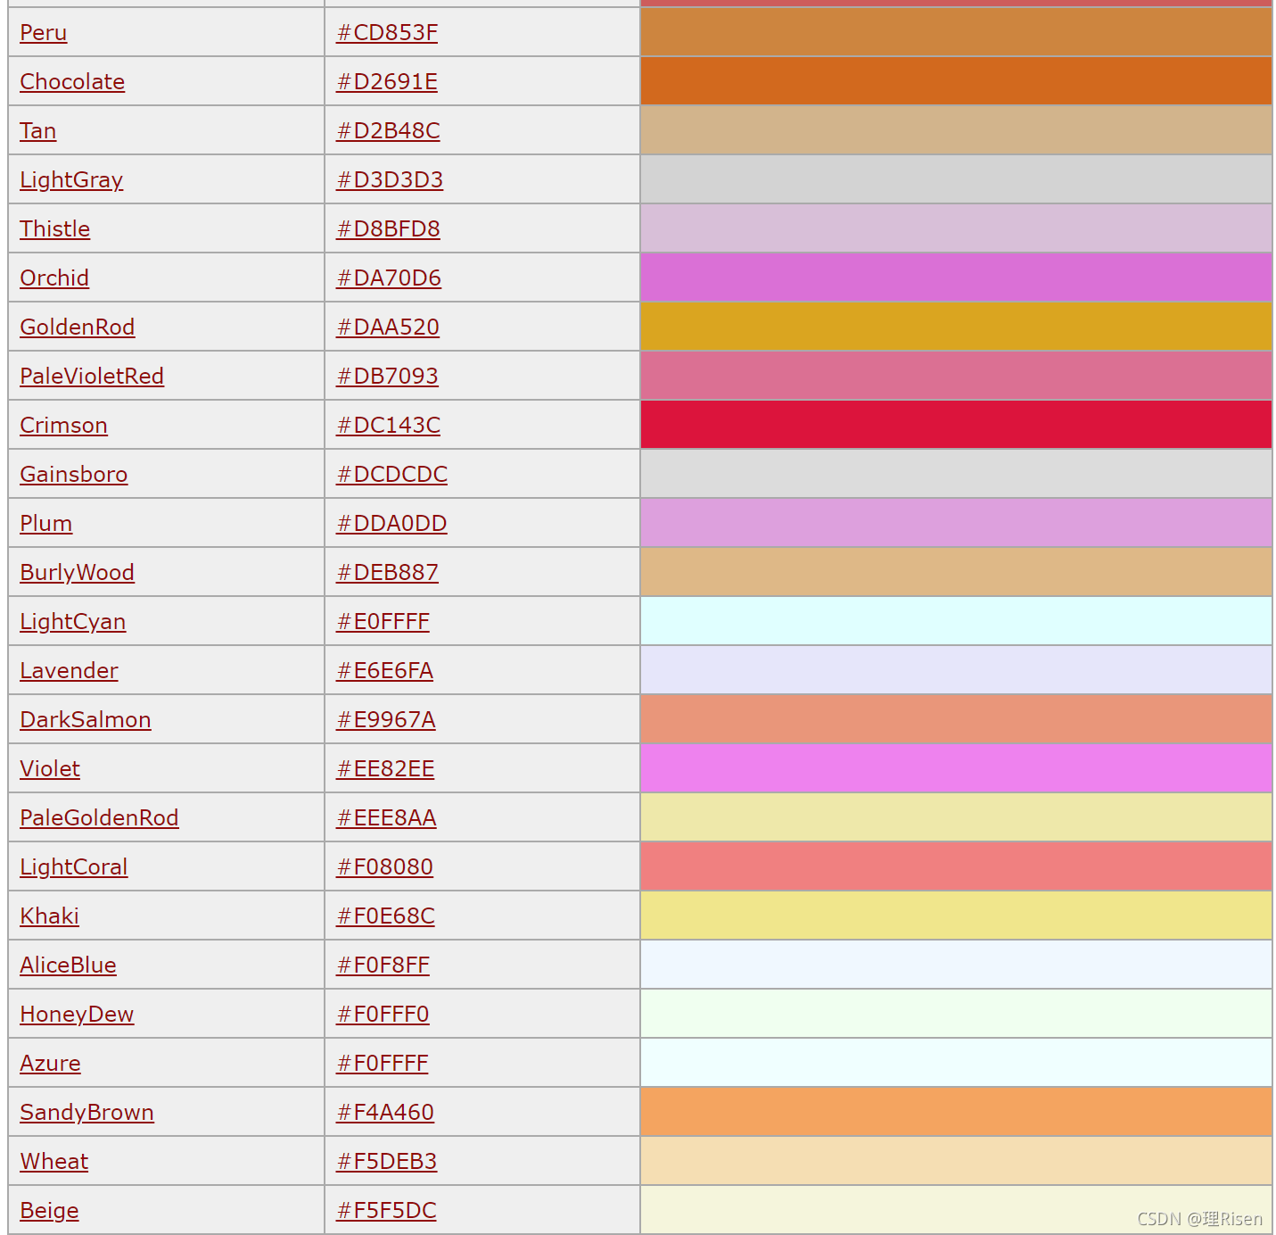Image resolution: width=1276 pixels, height=1235 pixels.
Task: Open the AliceBlue color name link
Action: [69, 966]
